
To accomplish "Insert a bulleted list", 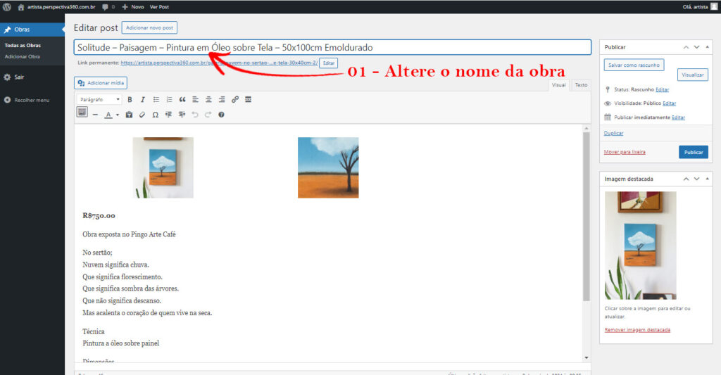I will pyautogui.click(x=156, y=99).
